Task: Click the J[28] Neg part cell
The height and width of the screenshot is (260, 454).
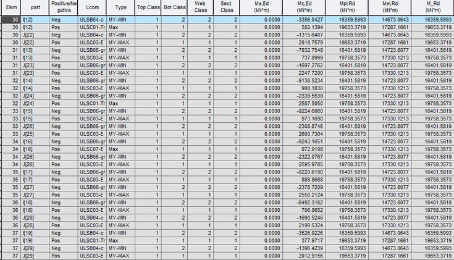Action: pyautogui.click(x=35, y=218)
